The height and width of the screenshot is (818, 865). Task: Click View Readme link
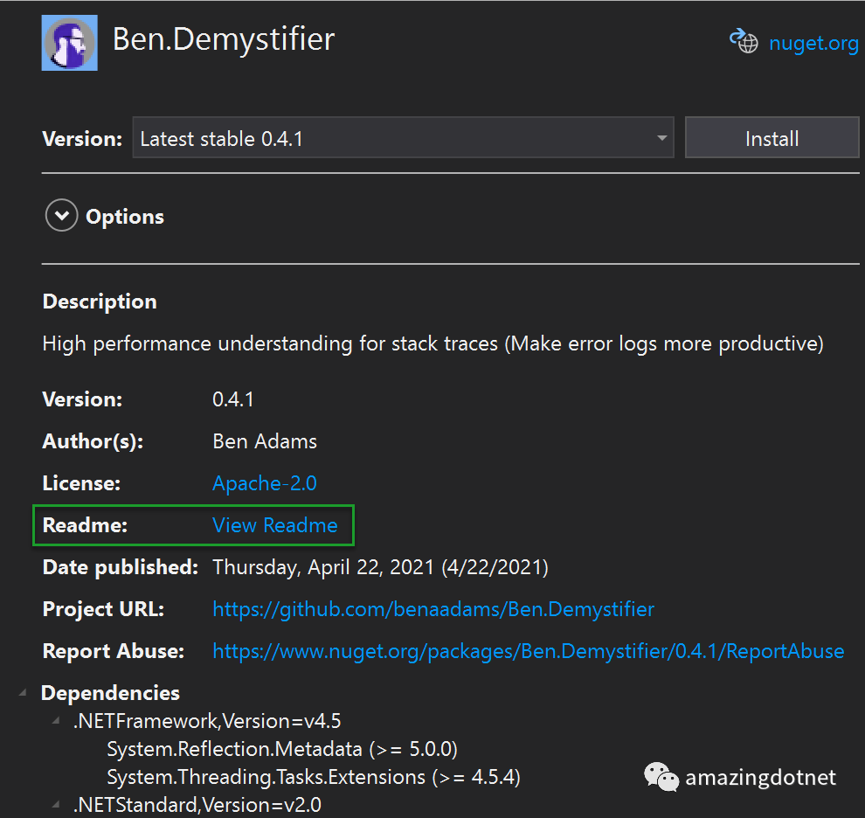click(274, 525)
